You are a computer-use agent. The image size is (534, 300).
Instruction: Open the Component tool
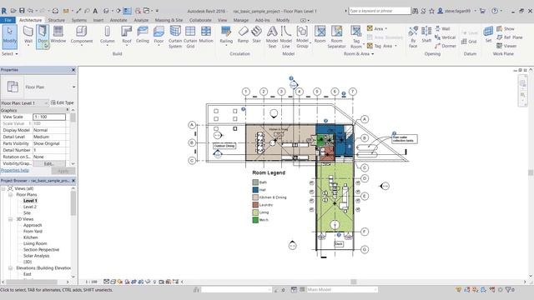82,35
